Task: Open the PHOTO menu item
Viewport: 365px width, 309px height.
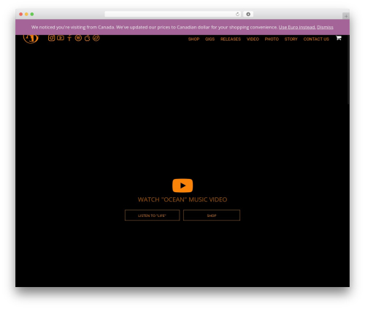Action: (x=272, y=39)
